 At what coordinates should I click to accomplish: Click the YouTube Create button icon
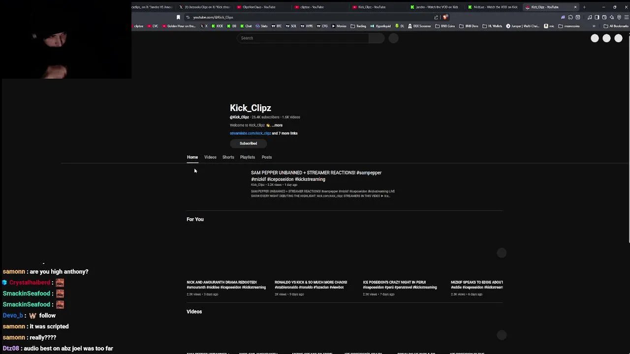(x=595, y=38)
